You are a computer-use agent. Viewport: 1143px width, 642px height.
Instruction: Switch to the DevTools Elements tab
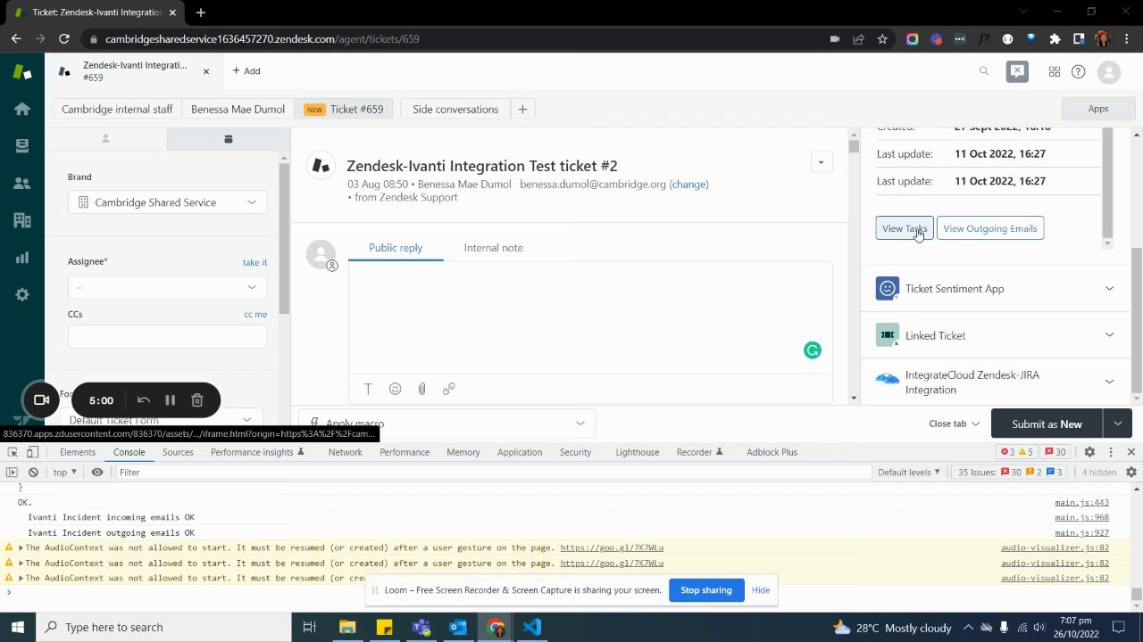pos(78,452)
